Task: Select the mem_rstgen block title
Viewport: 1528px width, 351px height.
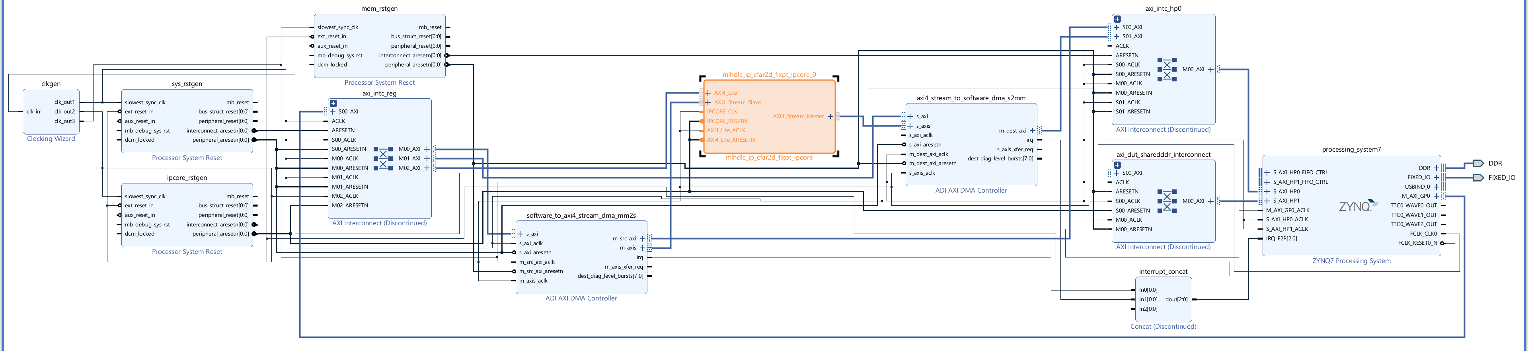Action: tap(380, 9)
